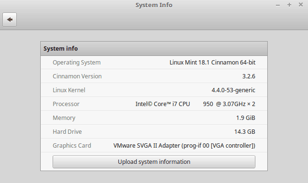
Task: Click the 4.4.0-53-generic kernel value
Action: 233,90
